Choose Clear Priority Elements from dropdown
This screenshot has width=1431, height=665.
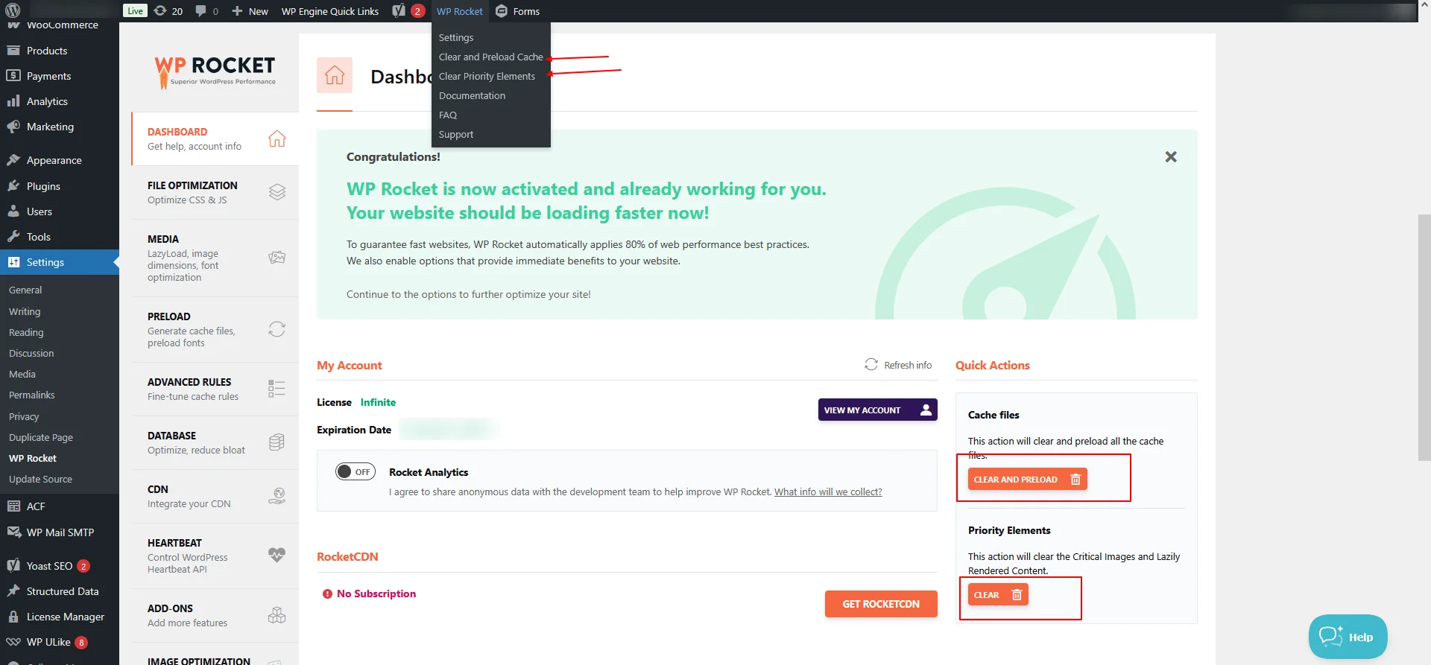(487, 76)
